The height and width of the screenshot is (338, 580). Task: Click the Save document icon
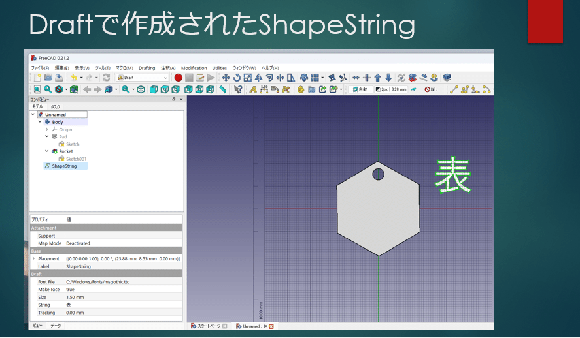click(x=59, y=78)
